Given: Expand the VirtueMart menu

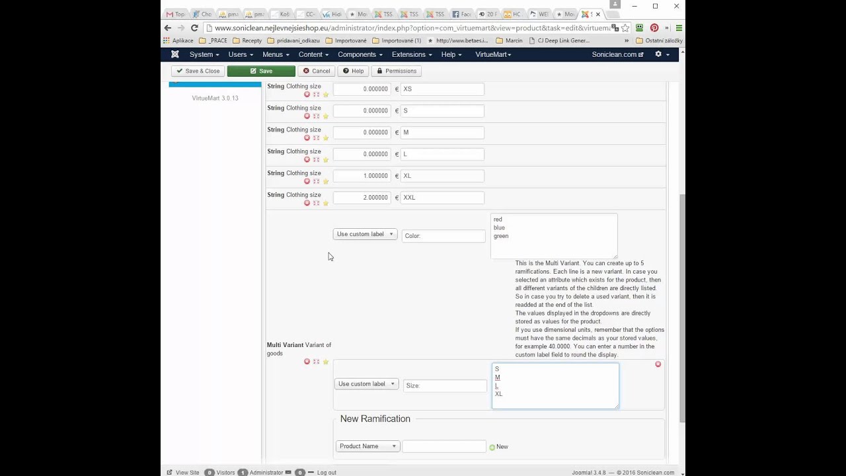Looking at the screenshot, I should 493,54.
